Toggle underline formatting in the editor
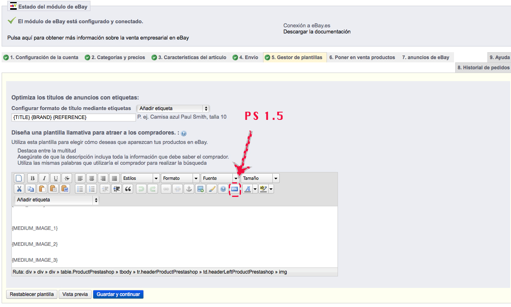 (x=55, y=178)
